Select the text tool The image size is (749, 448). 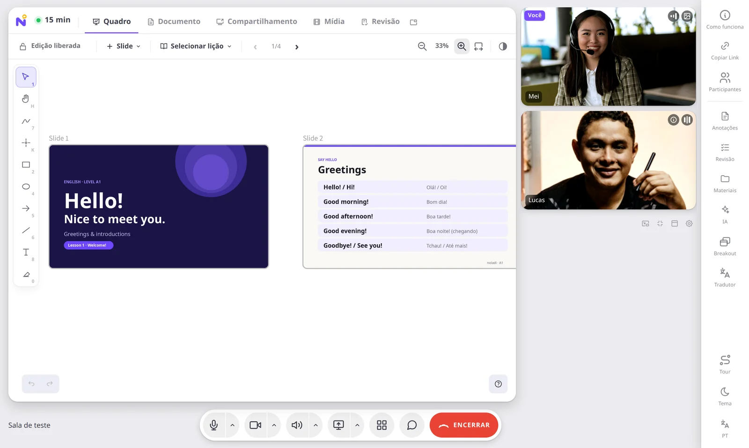pos(26,253)
